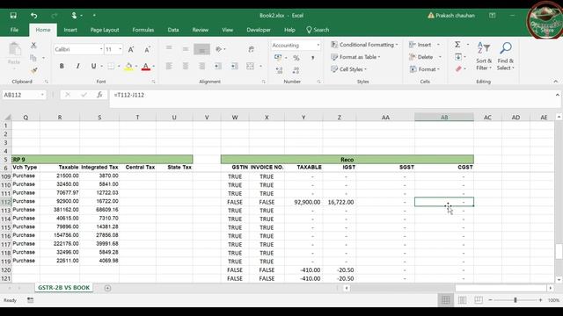Open the font name Calibri dropdown
Image resolution: width=563 pixels, height=316 pixels.
click(101, 49)
